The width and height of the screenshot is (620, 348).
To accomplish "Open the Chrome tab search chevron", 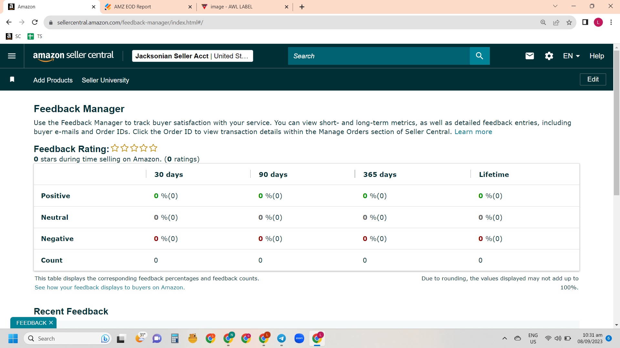I will pyautogui.click(x=555, y=6).
